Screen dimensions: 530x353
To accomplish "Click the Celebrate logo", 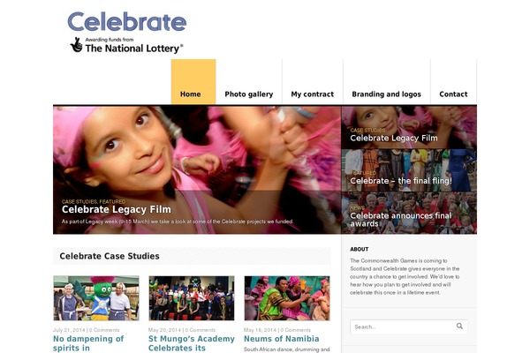I will (127, 21).
